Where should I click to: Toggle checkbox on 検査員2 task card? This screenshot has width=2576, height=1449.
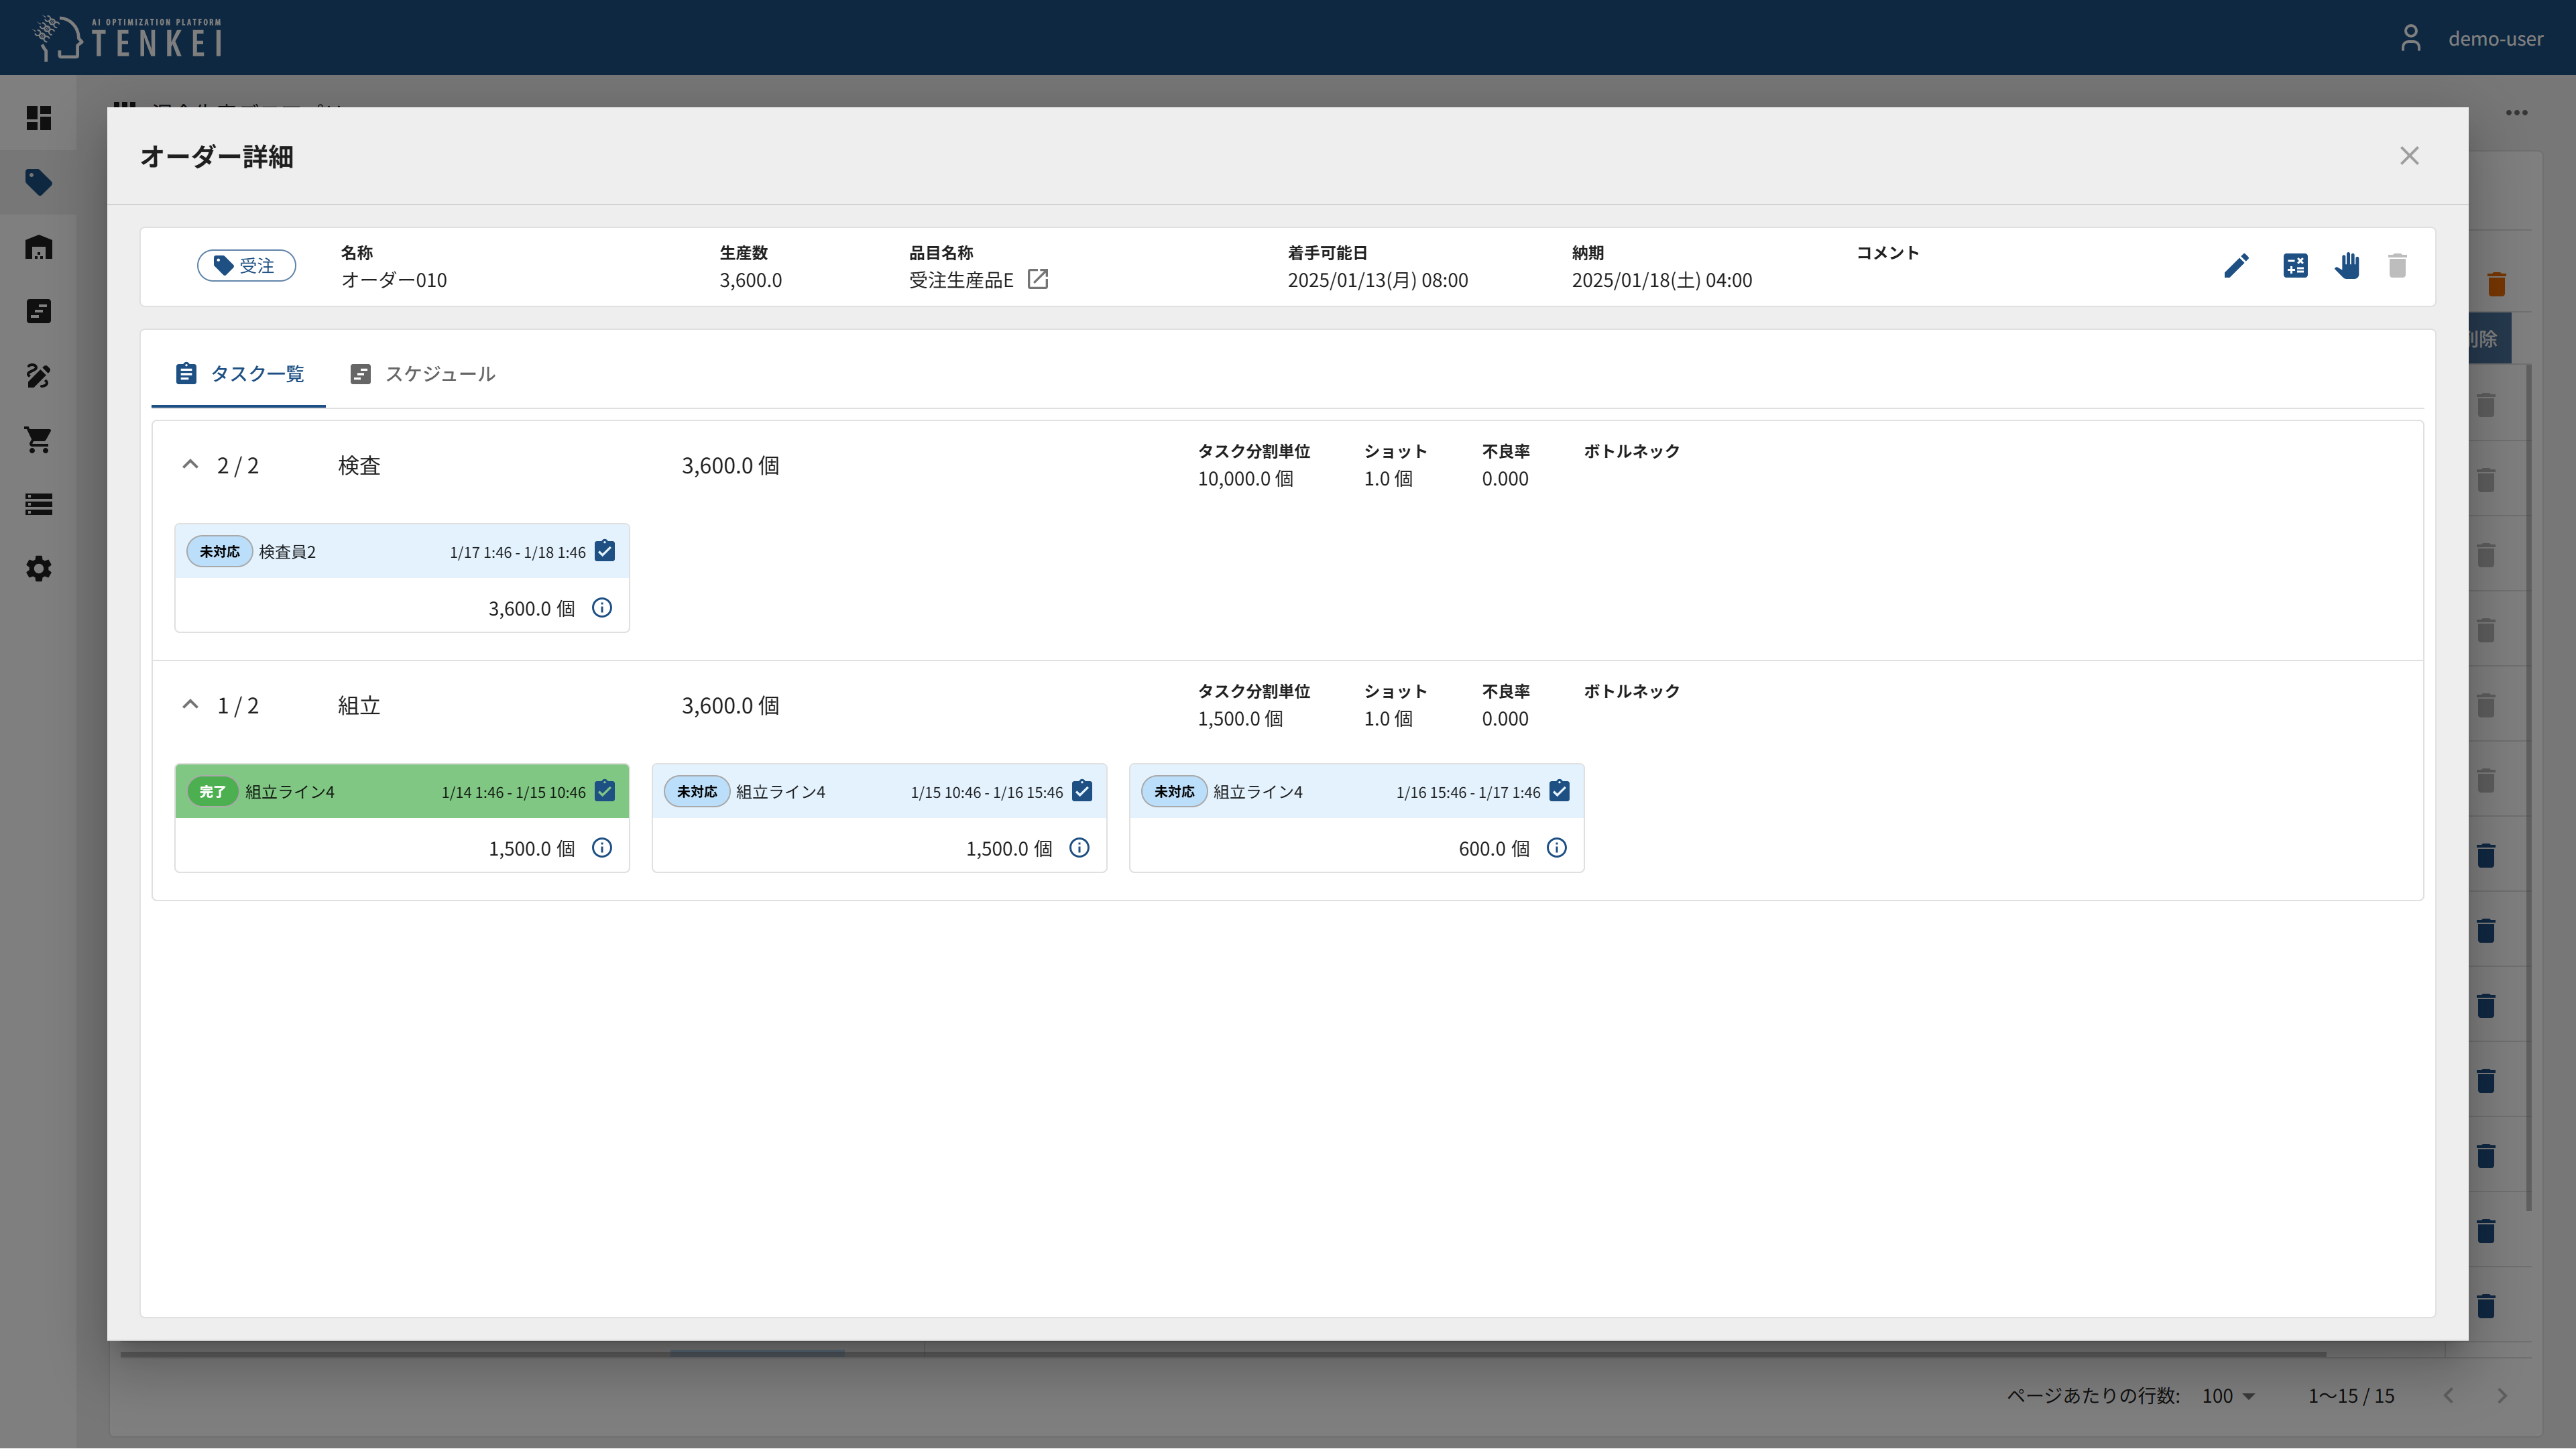click(605, 551)
